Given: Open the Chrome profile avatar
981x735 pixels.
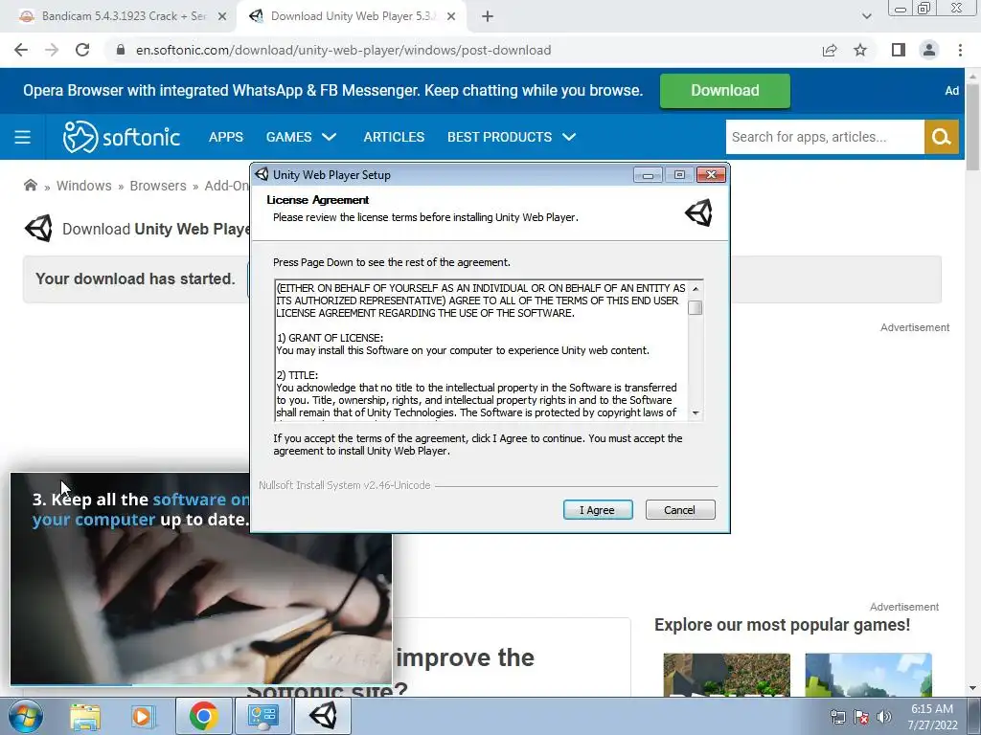Looking at the screenshot, I should coord(929,50).
